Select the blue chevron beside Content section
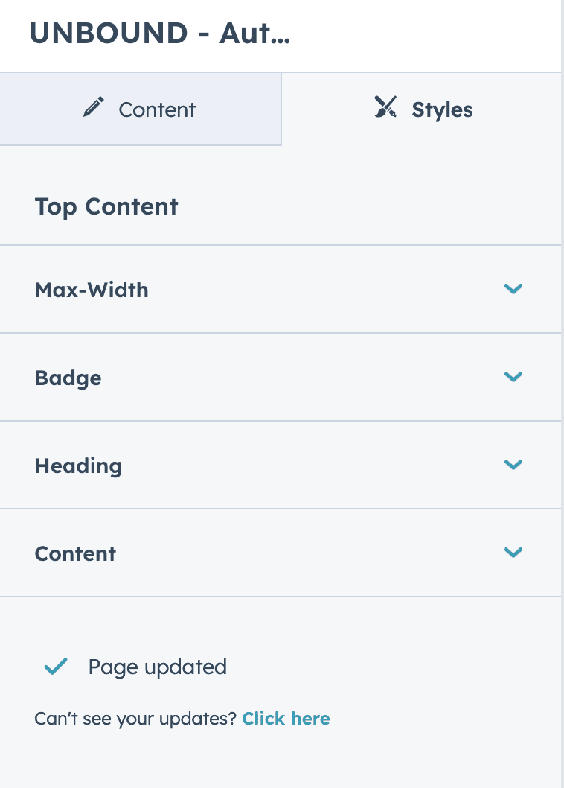 pyautogui.click(x=513, y=553)
